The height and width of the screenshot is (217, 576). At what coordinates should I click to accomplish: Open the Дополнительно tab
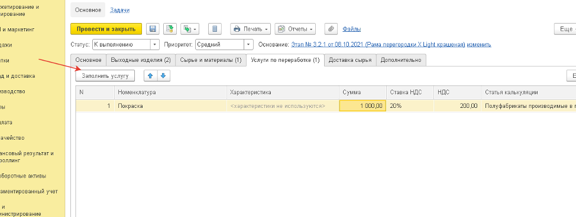[401, 60]
